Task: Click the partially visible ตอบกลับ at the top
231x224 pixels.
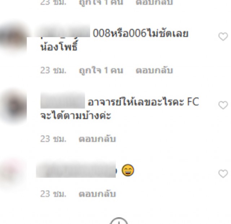Action: 154,3
